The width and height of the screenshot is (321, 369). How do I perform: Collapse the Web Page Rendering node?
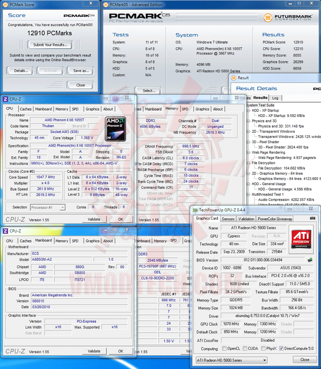(x=248, y=153)
